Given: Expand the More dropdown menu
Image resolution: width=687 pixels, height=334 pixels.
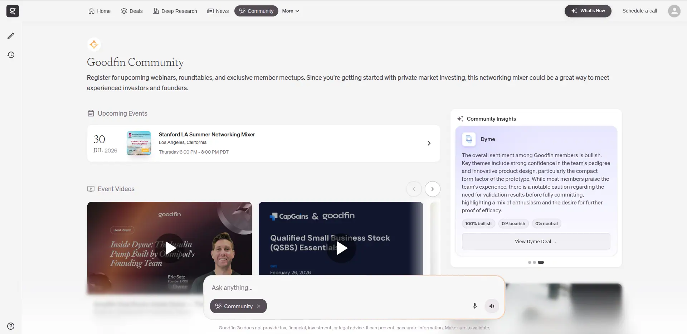Looking at the screenshot, I should (291, 11).
